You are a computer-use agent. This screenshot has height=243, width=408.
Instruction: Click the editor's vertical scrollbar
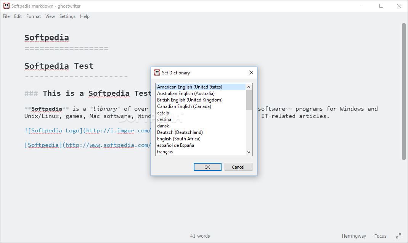coord(403,91)
